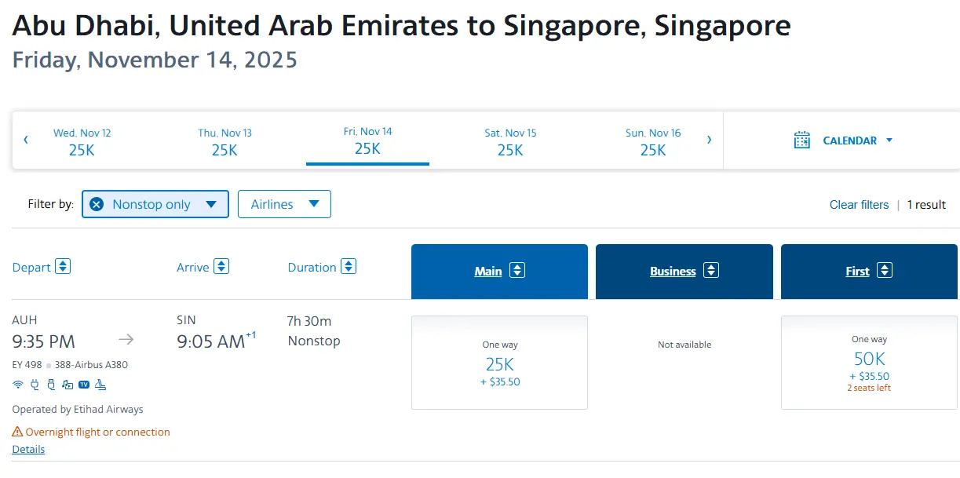The image size is (960, 478).
Task: Sort by arrival time using Arrive arrows
Action: pyautogui.click(x=222, y=267)
